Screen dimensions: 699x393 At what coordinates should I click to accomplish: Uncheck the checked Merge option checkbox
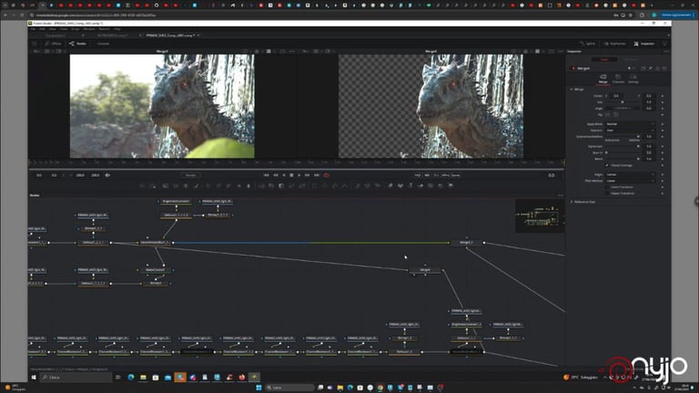click(x=607, y=166)
